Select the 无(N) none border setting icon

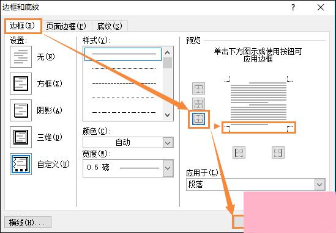point(21,57)
